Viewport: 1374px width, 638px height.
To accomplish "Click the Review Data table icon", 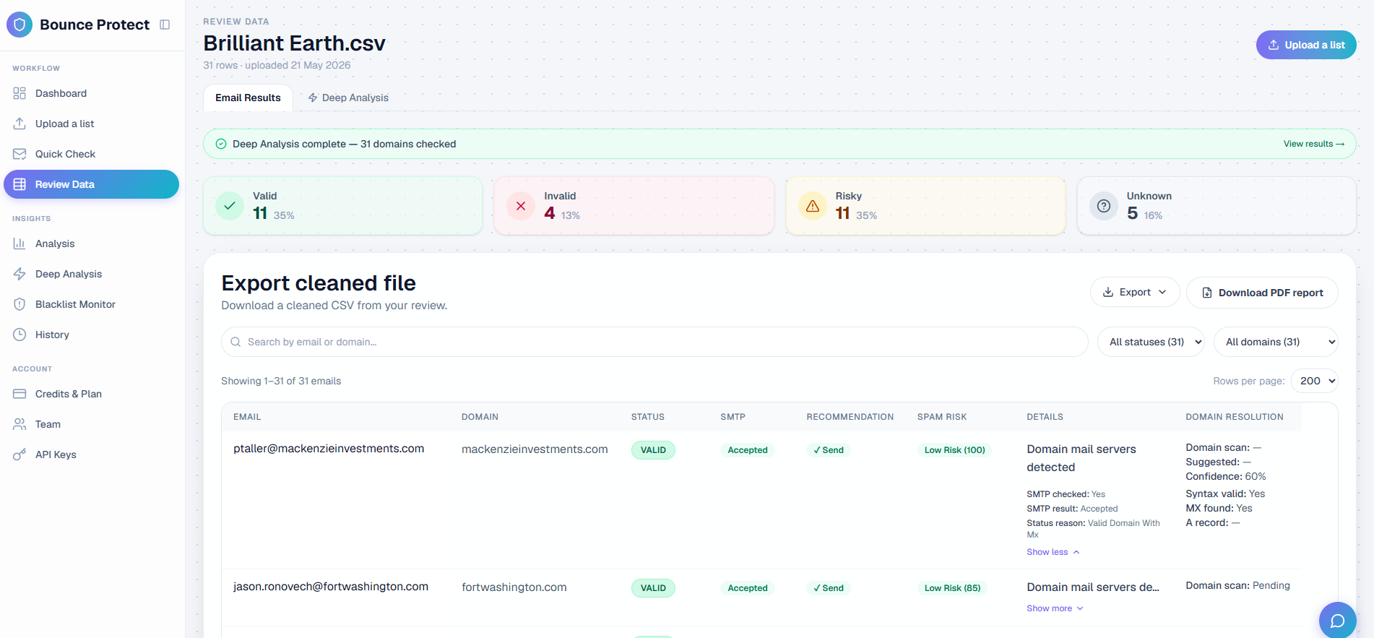I will (20, 184).
